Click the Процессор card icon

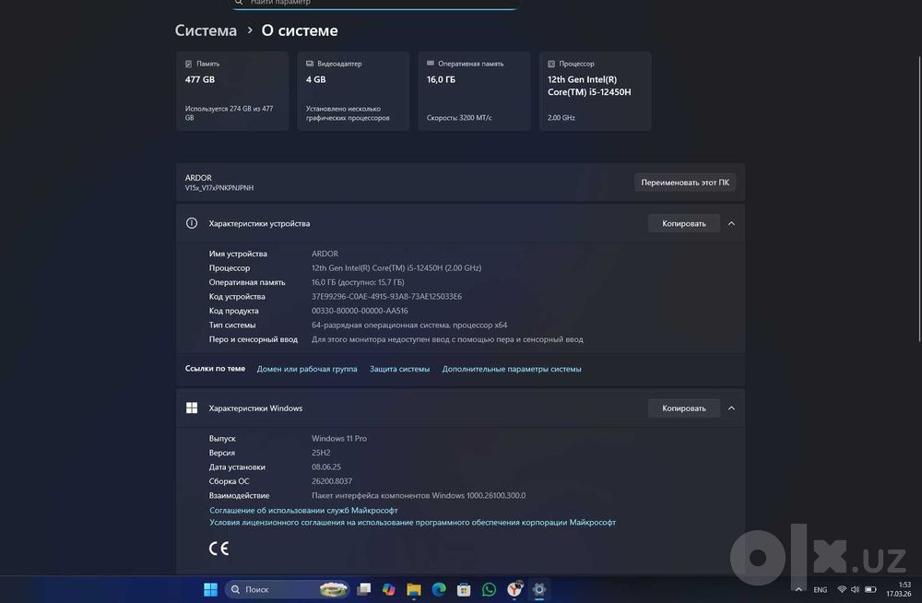[x=551, y=64]
